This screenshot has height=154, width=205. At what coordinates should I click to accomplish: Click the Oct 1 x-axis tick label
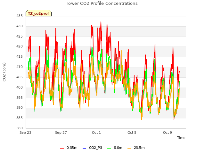(x=96, y=133)
